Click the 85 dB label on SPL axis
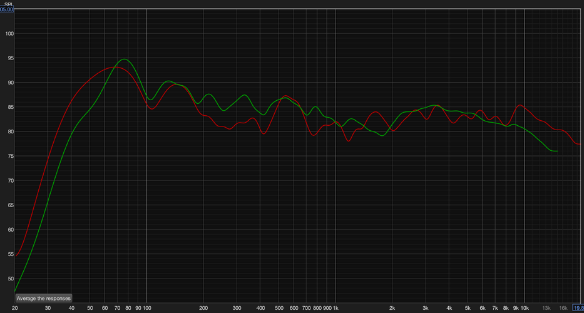 point(11,107)
